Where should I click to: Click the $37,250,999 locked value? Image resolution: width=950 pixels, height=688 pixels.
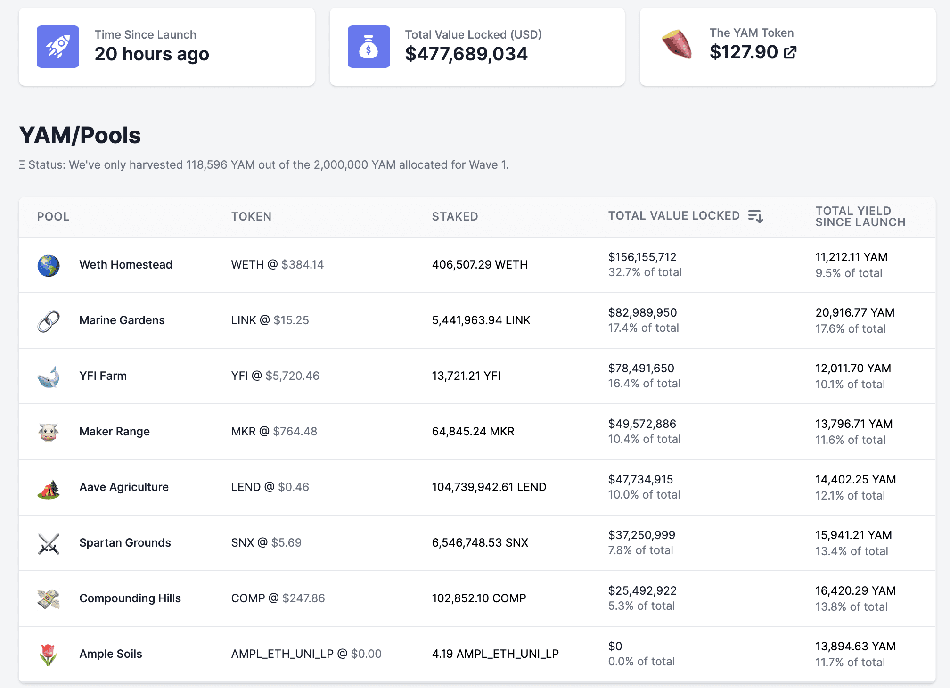tap(642, 535)
